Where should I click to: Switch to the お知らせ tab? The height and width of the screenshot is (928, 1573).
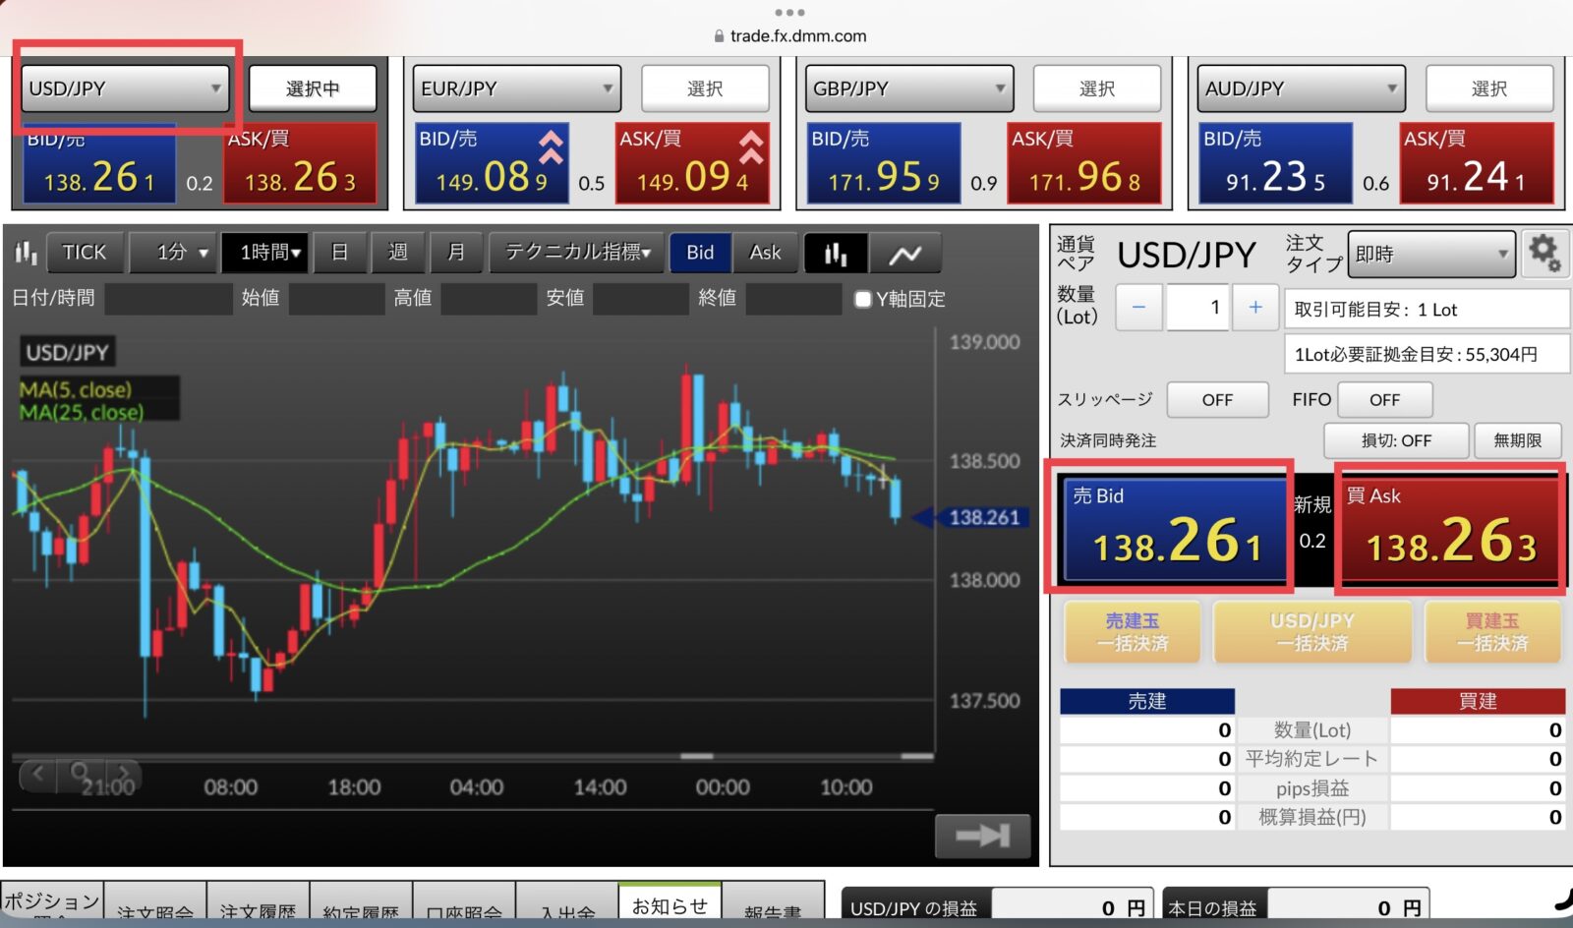[670, 906]
